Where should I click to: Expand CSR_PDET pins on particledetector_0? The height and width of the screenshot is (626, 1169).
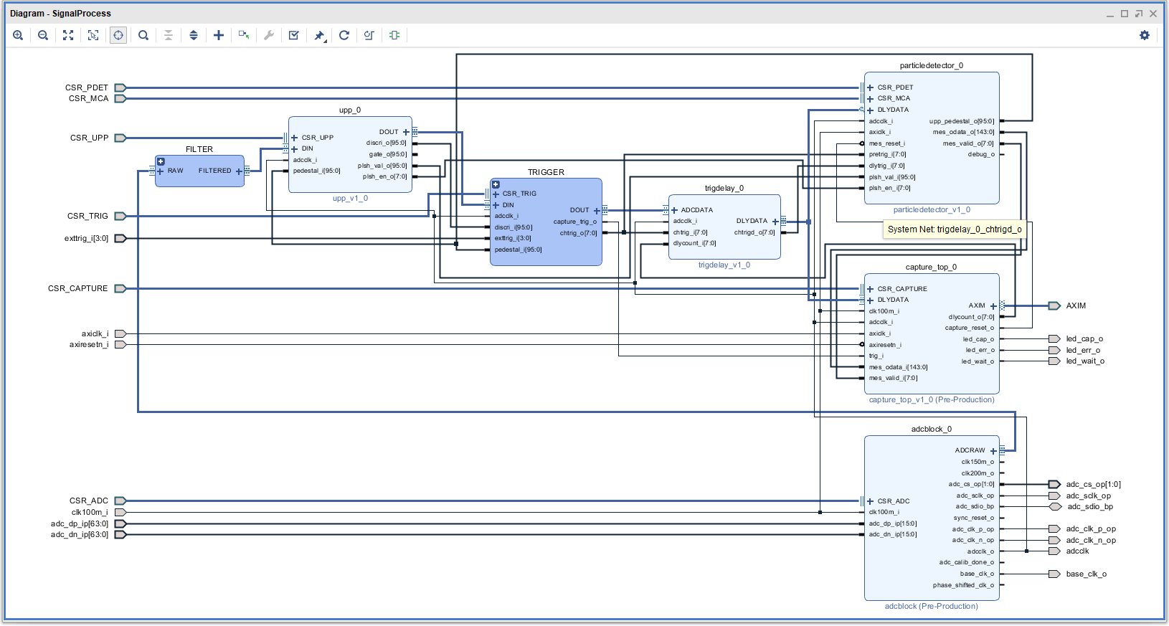[x=870, y=87]
